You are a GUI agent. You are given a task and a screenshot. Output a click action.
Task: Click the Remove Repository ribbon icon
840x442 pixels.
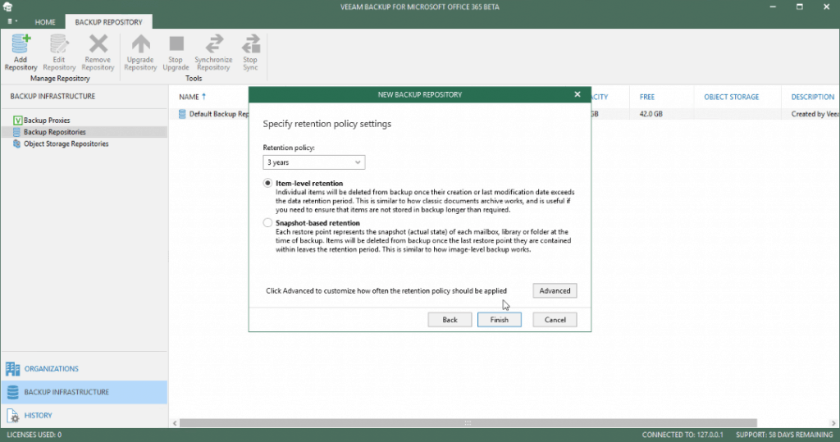click(x=98, y=52)
